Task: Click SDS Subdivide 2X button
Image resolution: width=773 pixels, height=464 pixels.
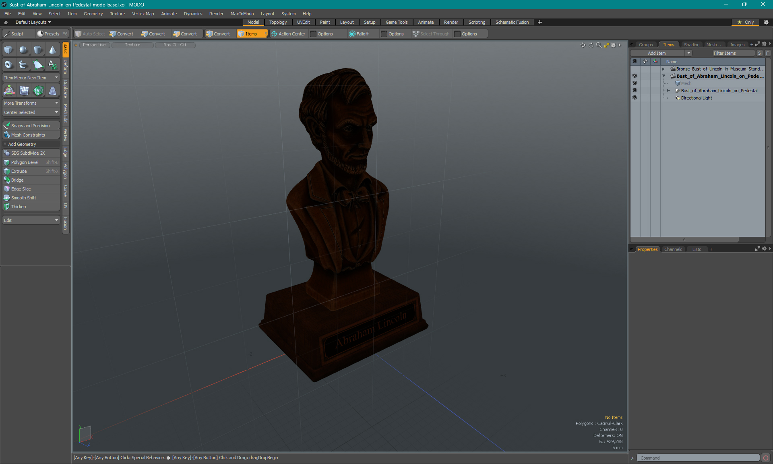Action: point(31,153)
